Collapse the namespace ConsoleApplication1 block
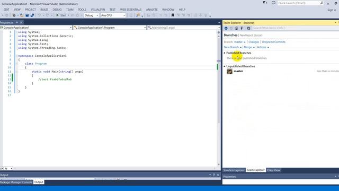 pyautogui.click(x=16, y=56)
